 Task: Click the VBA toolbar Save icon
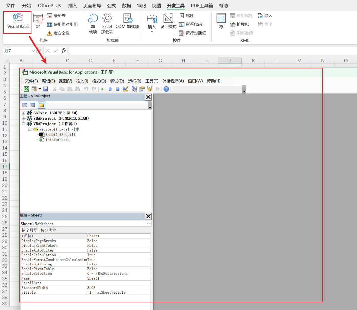(46, 89)
